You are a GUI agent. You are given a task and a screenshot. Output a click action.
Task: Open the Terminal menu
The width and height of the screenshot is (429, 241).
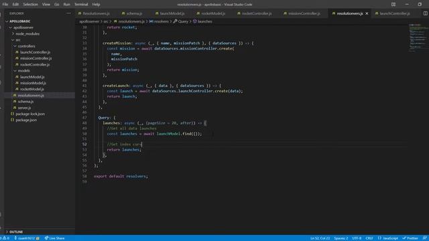(x=81, y=5)
